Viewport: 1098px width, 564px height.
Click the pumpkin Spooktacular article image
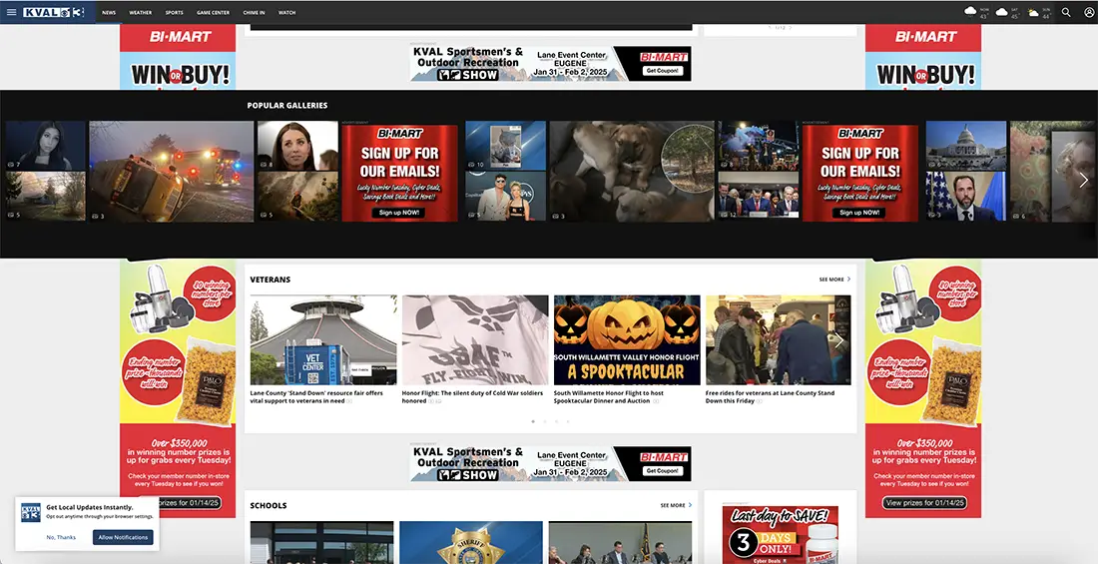point(627,339)
